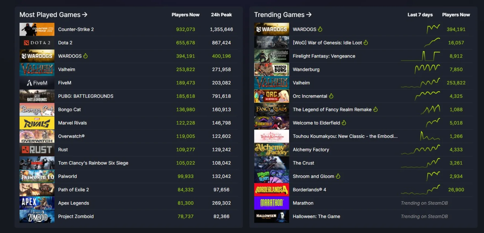Viewport: 484px width, 233px height.
Task: Open the Halloween: The Game logo
Action: point(272,216)
